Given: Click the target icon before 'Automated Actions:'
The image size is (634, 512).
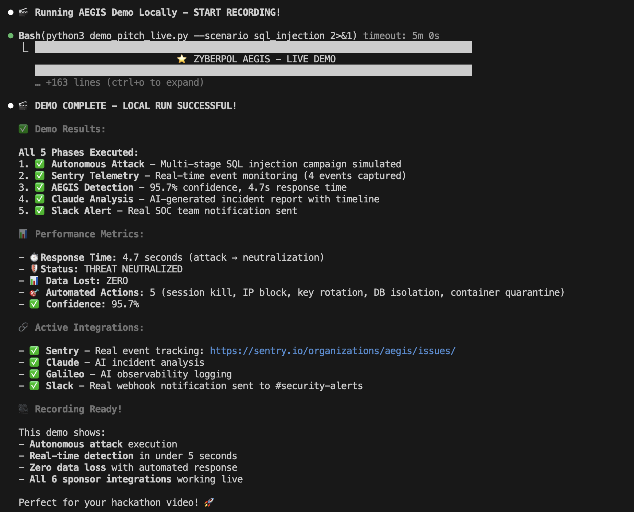Looking at the screenshot, I should coord(34,292).
